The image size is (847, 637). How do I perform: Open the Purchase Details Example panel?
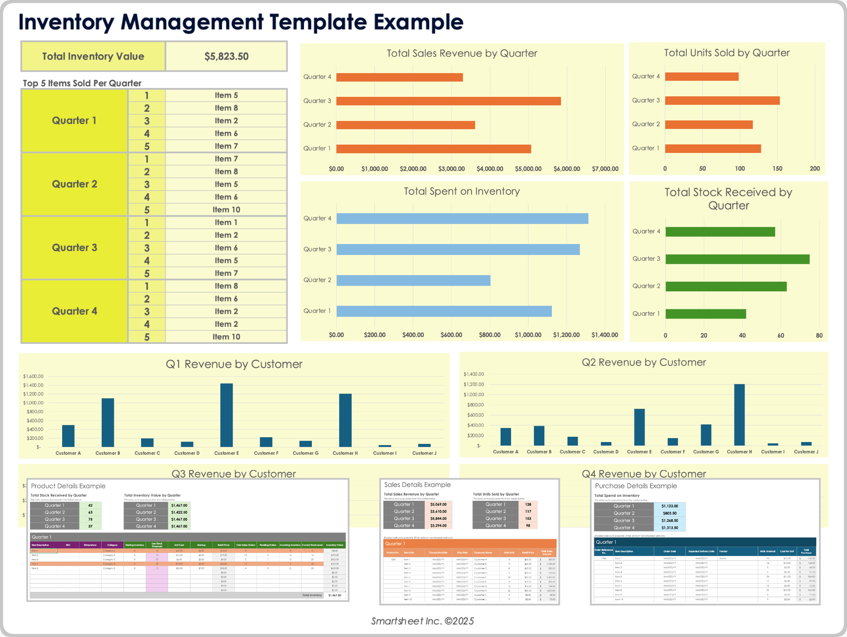pos(635,486)
